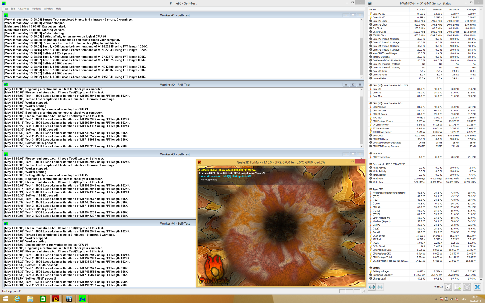Screen dimensions: 485x303
Task: Open HWiNFO sensor settings gear icon
Action: click(467, 287)
